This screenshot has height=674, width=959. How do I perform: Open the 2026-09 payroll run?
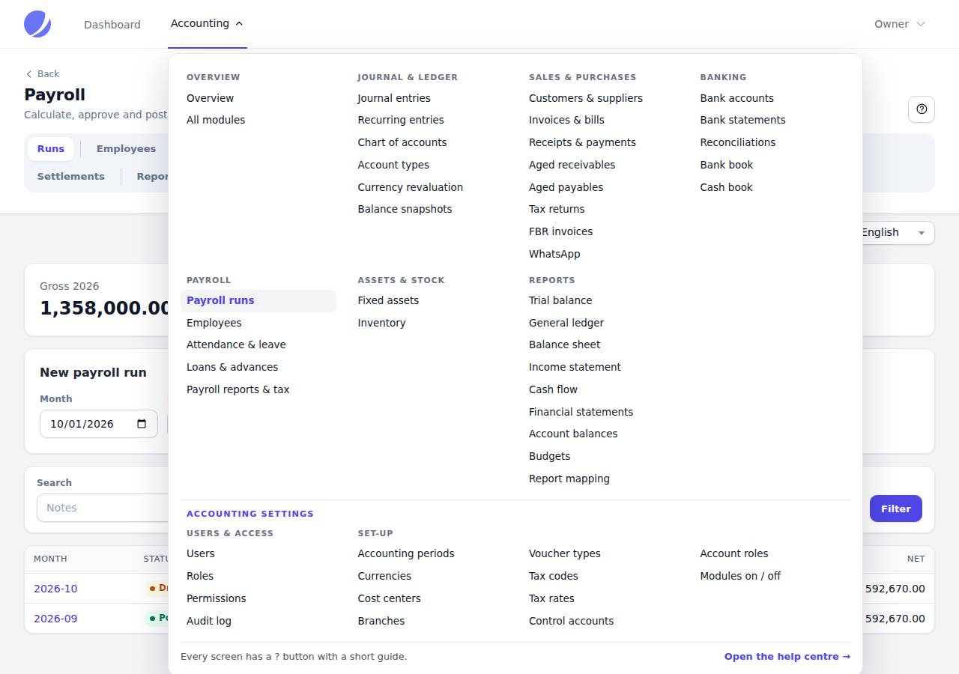coord(55,619)
